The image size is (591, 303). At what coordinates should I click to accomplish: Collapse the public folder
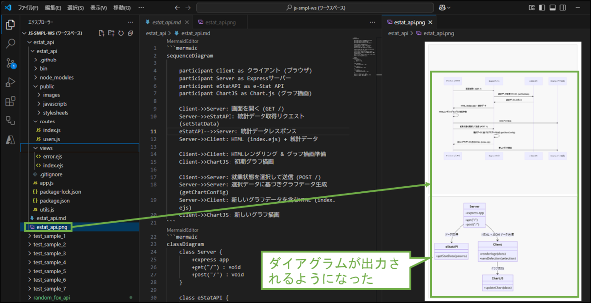[x=47, y=87]
